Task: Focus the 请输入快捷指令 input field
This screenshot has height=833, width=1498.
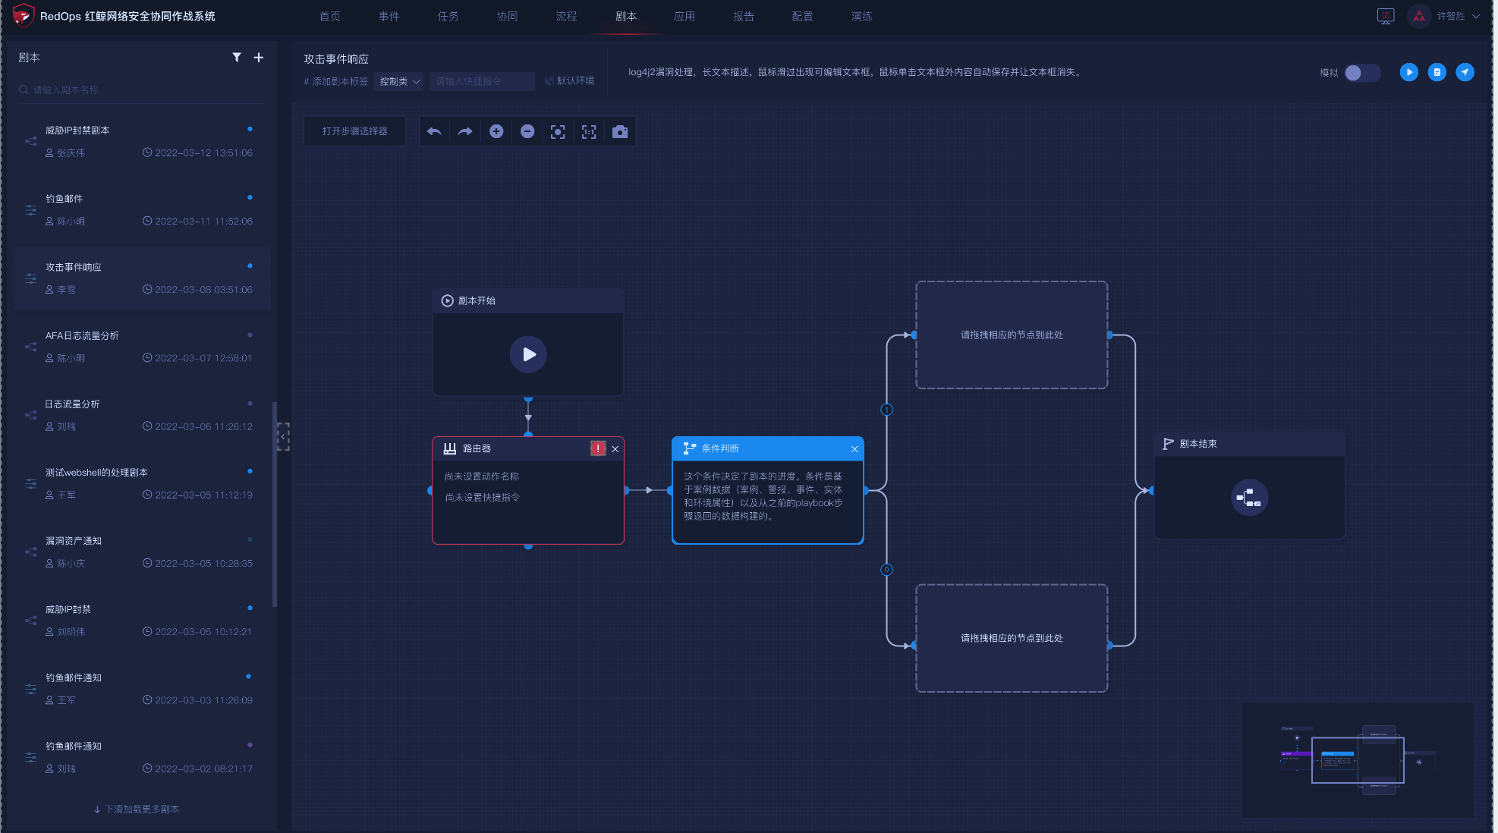Action: [x=482, y=81]
